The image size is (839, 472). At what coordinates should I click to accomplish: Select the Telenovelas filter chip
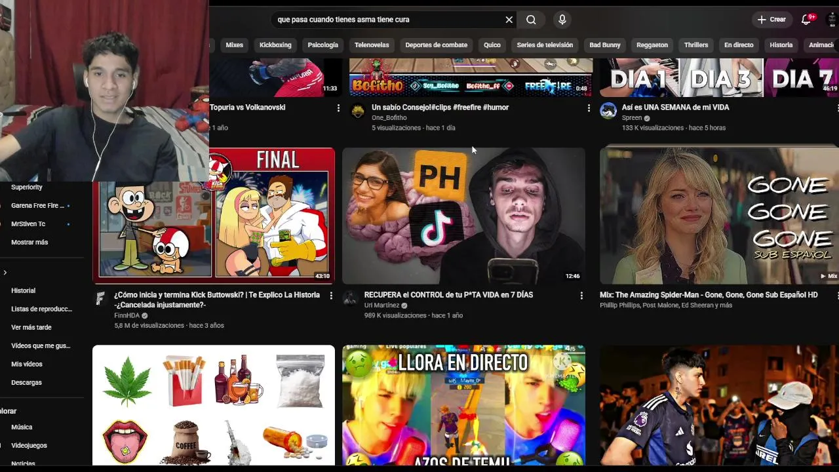pyautogui.click(x=372, y=45)
